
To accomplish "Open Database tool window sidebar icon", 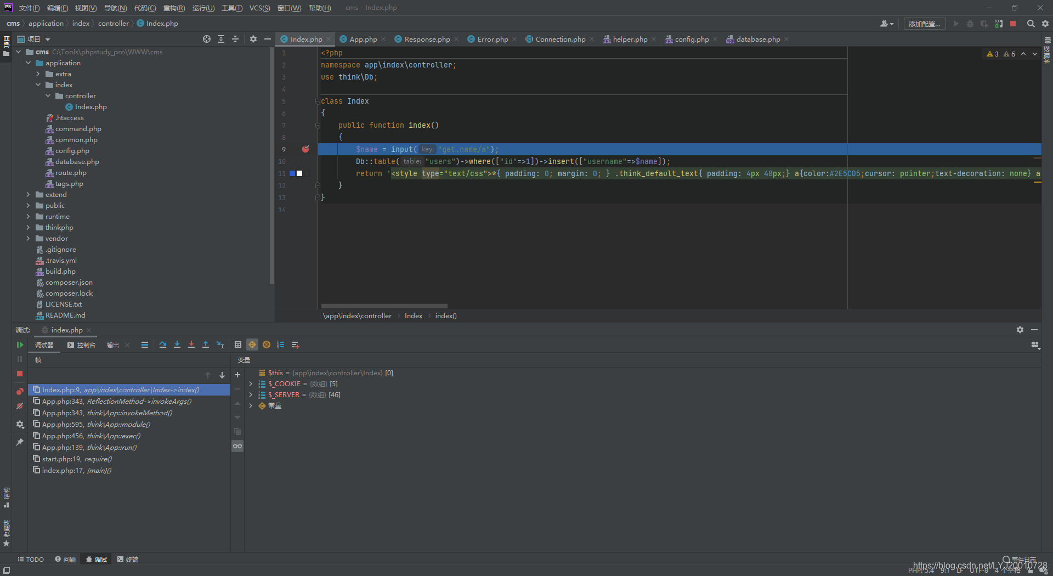I will [x=1048, y=49].
